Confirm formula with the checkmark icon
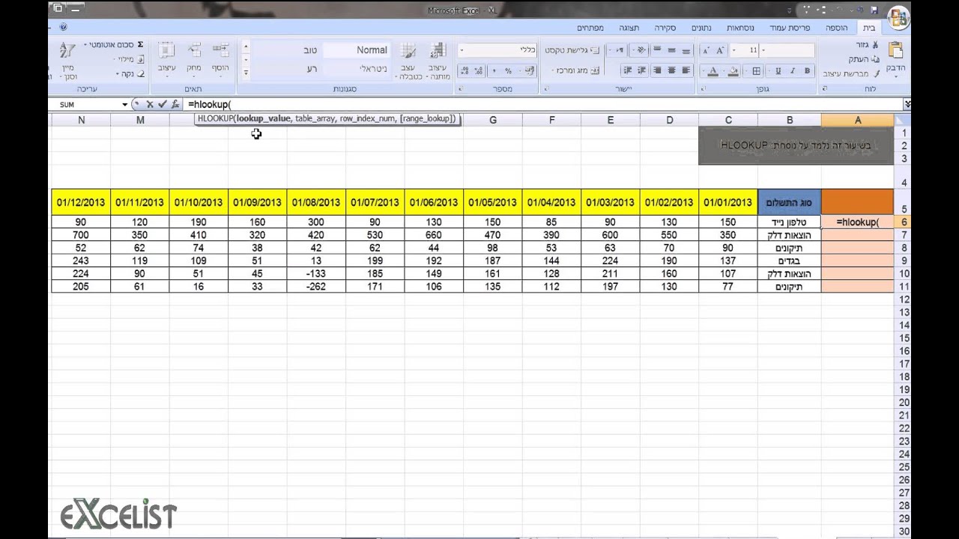Image resolution: width=959 pixels, height=539 pixels. click(x=162, y=105)
